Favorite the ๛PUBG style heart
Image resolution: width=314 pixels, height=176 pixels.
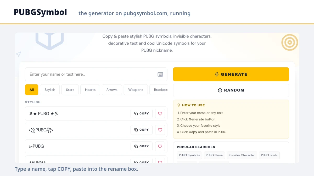pyautogui.click(x=160, y=146)
